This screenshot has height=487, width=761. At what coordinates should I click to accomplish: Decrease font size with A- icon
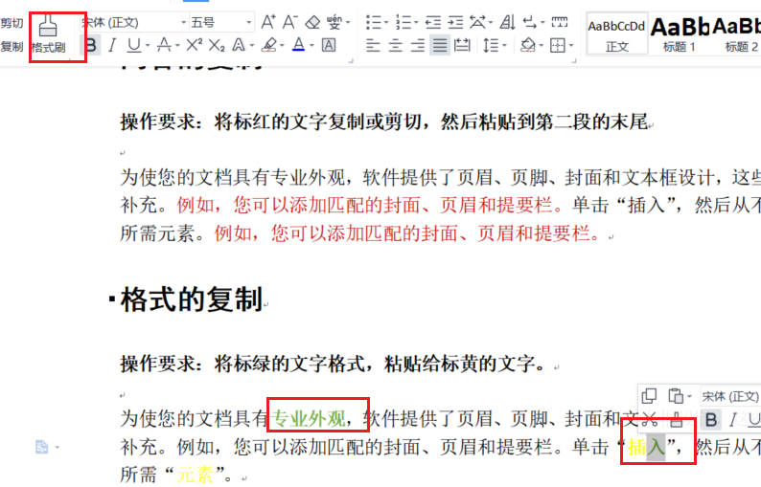tap(290, 21)
